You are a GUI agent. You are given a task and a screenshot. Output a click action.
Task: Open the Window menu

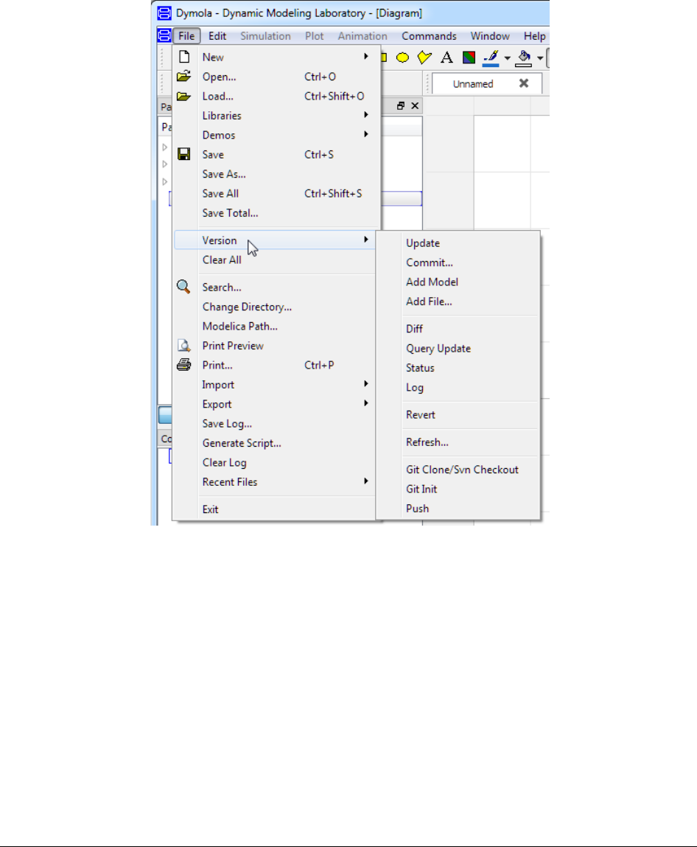490,35
